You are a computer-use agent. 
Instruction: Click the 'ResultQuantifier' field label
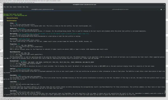(15, 52)
